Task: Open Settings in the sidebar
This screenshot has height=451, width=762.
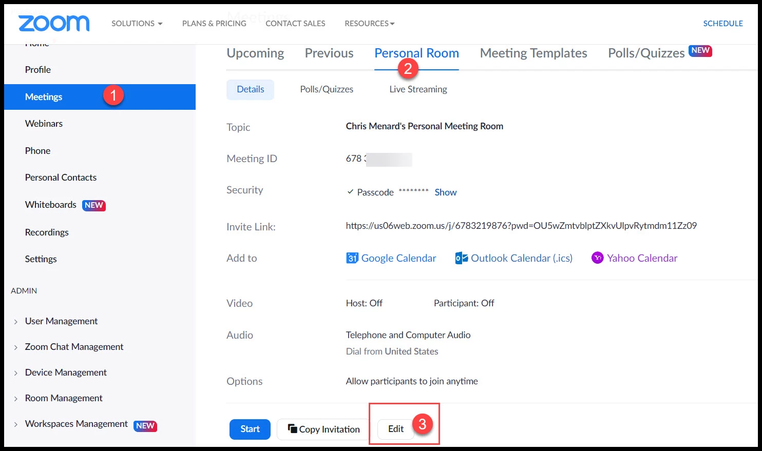Action: 41,259
